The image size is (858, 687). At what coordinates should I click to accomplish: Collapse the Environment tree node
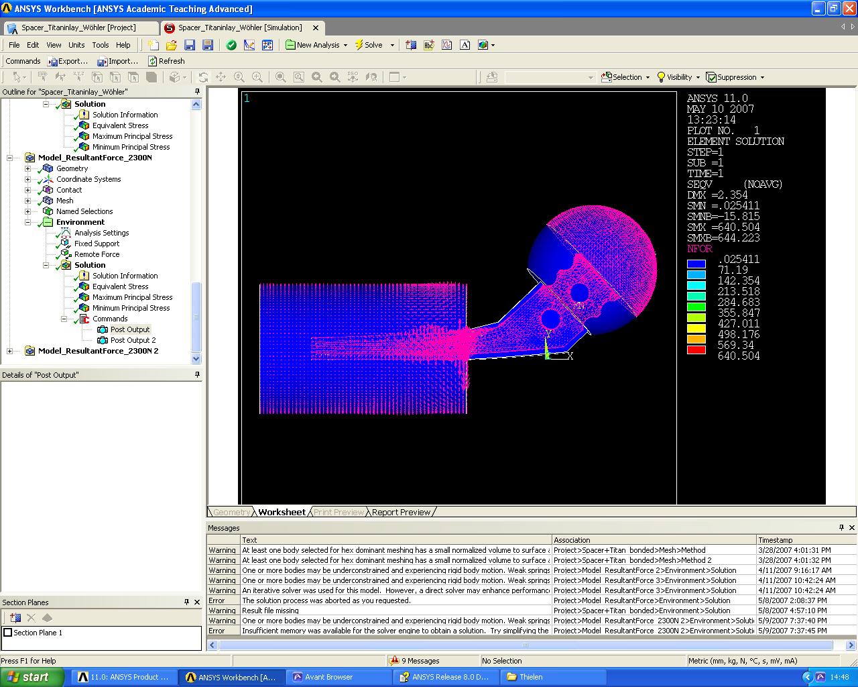[x=27, y=222]
